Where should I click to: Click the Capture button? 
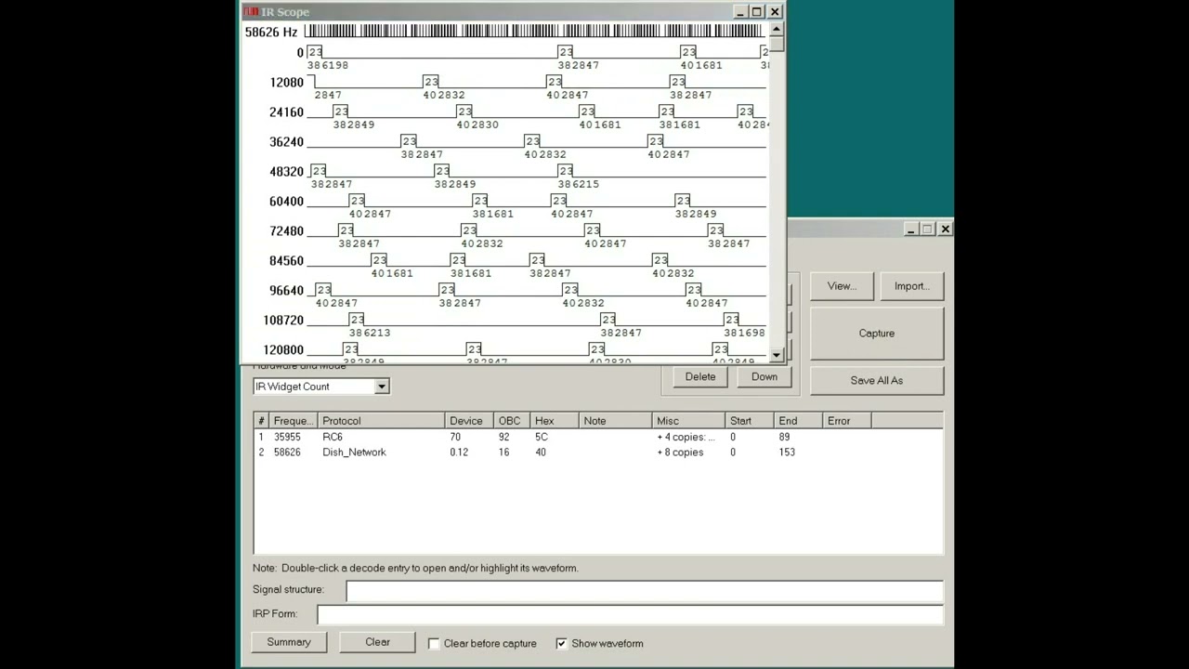point(877,333)
